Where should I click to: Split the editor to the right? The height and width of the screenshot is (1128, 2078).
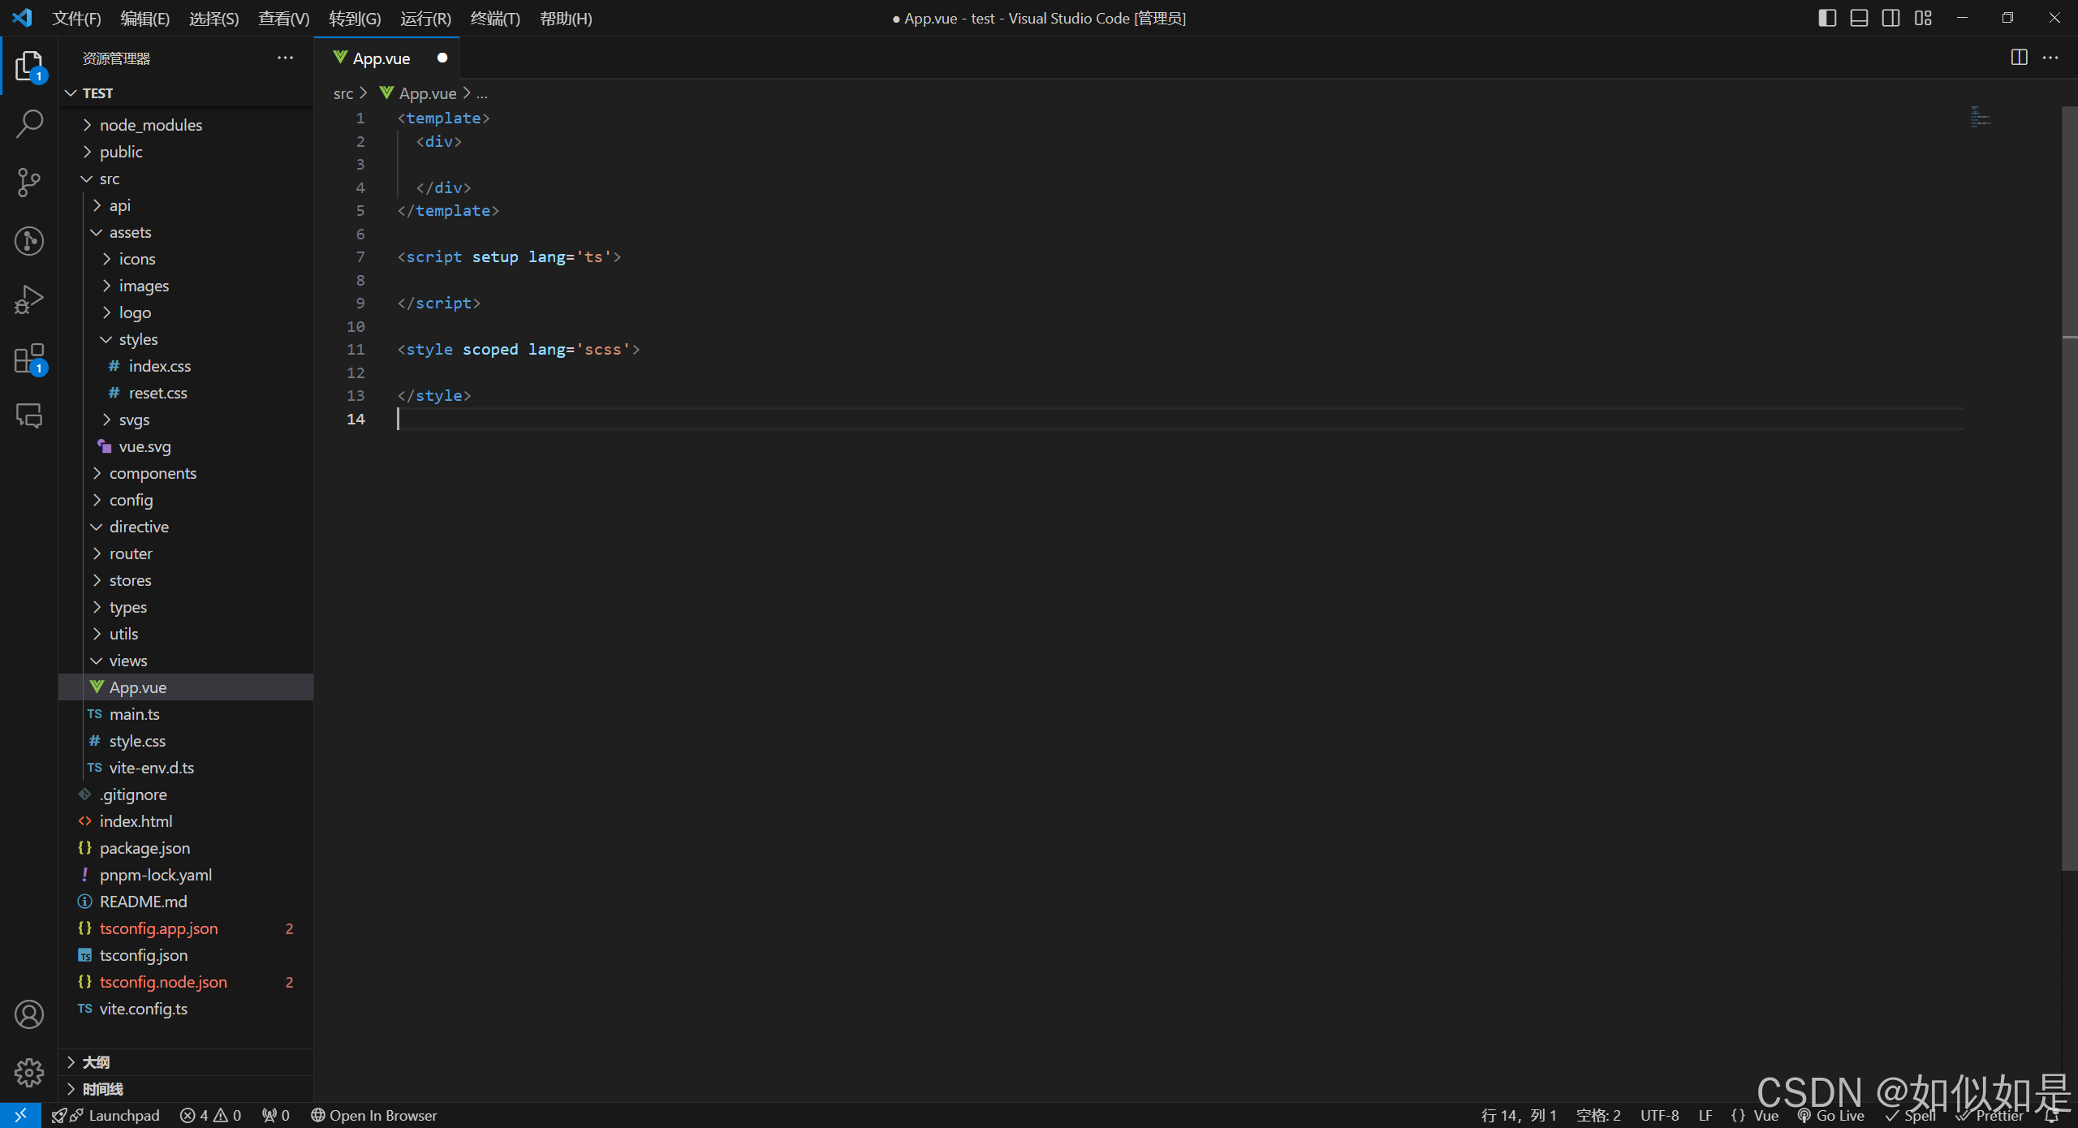[x=2019, y=58]
